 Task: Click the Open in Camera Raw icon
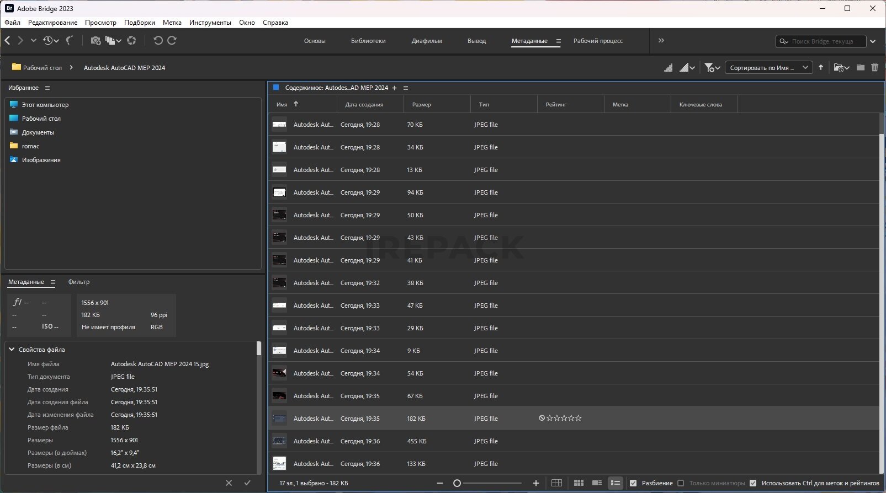tap(131, 40)
